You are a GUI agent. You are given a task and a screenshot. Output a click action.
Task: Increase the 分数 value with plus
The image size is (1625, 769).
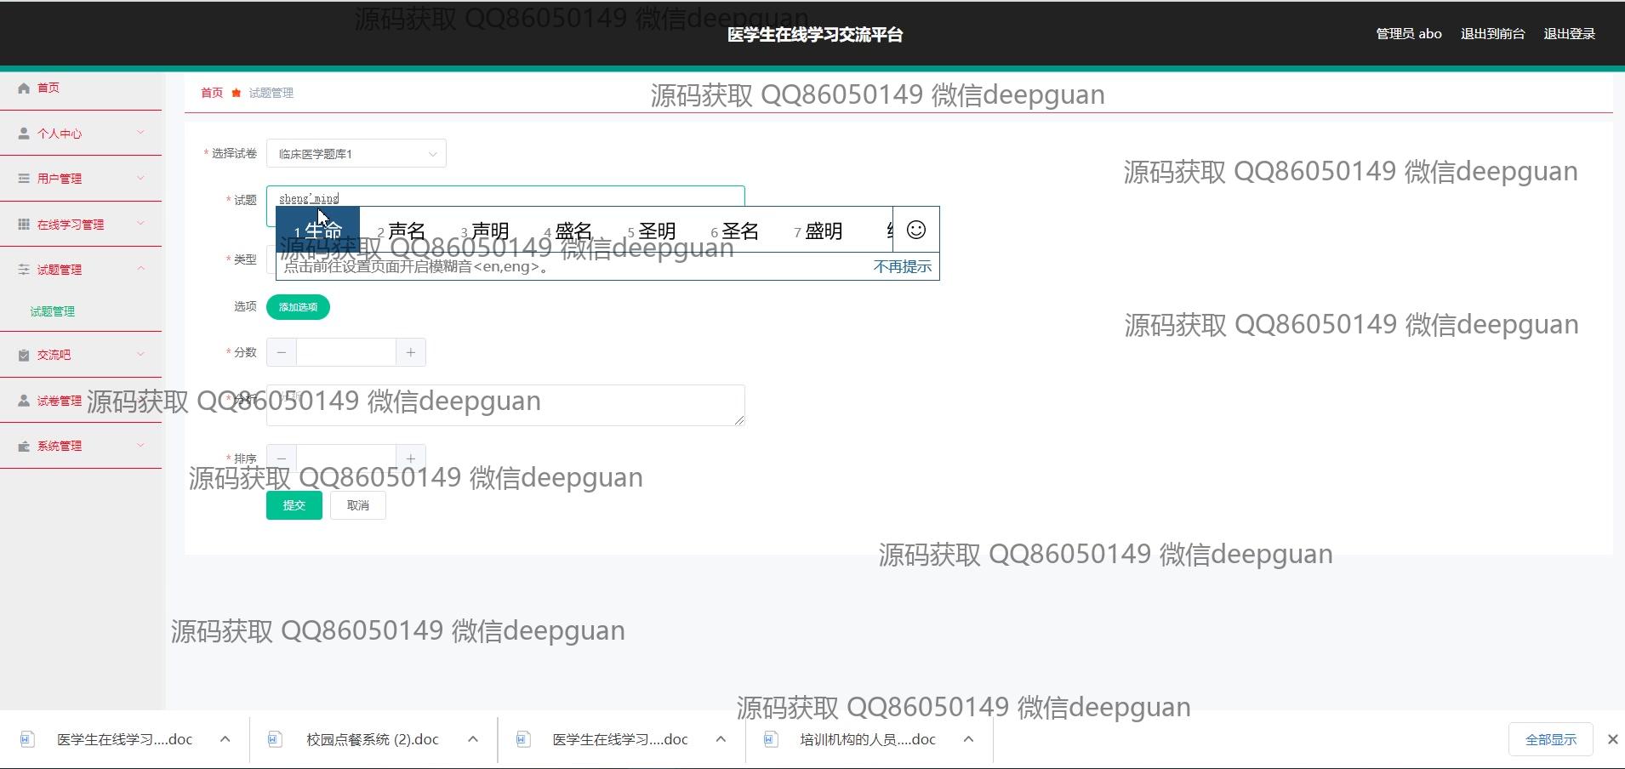tap(410, 352)
